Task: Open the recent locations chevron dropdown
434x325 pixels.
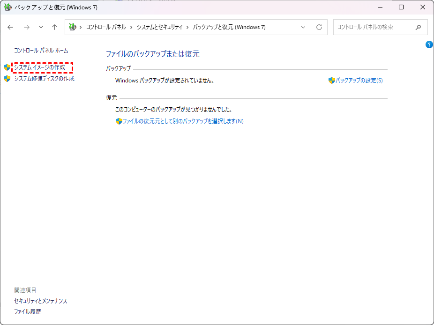Action: [41, 27]
